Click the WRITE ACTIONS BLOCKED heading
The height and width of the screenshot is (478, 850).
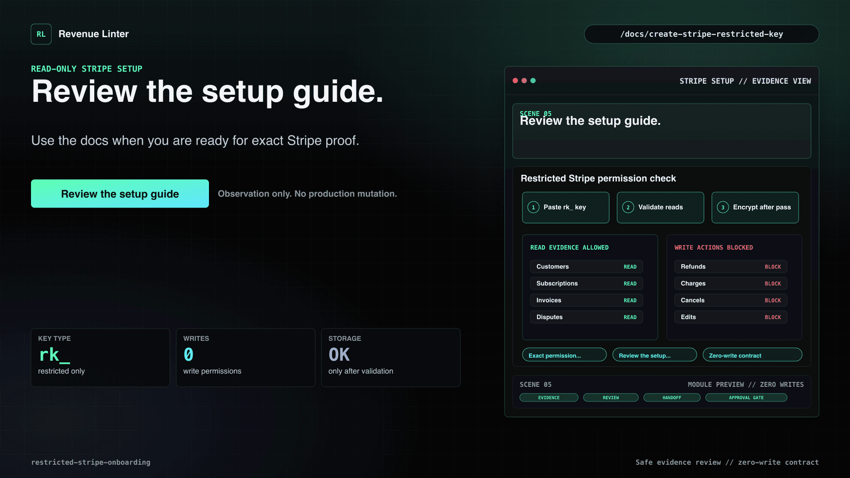coord(714,247)
